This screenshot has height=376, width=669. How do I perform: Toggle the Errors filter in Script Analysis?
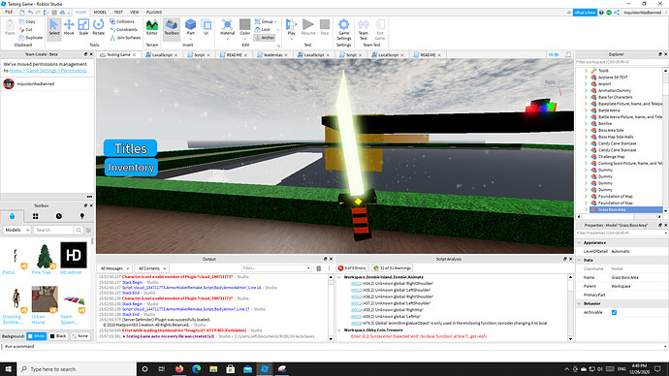(352, 268)
